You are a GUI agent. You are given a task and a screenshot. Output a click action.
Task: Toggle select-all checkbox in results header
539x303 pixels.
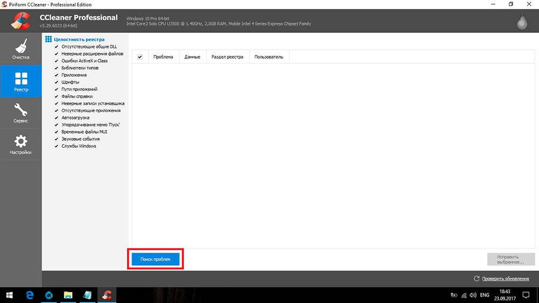tap(140, 57)
